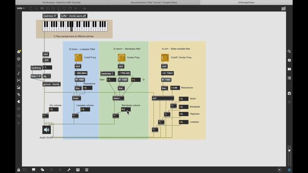Click the lowpass Resonance number box
Screen dimensions: 308x173
88,88
